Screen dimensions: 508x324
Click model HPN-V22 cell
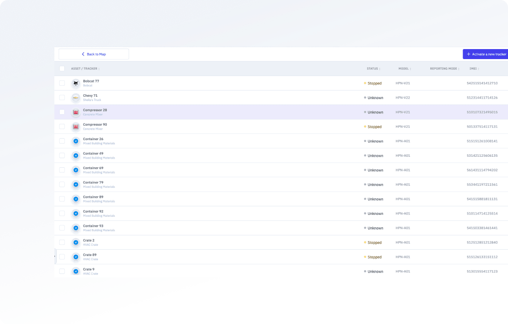tap(403, 97)
